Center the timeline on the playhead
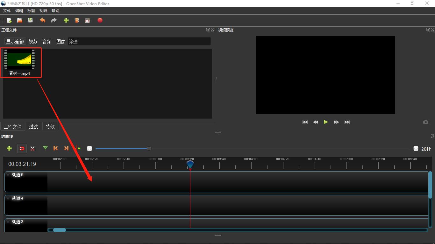This screenshot has width=435, height=244. point(77,148)
